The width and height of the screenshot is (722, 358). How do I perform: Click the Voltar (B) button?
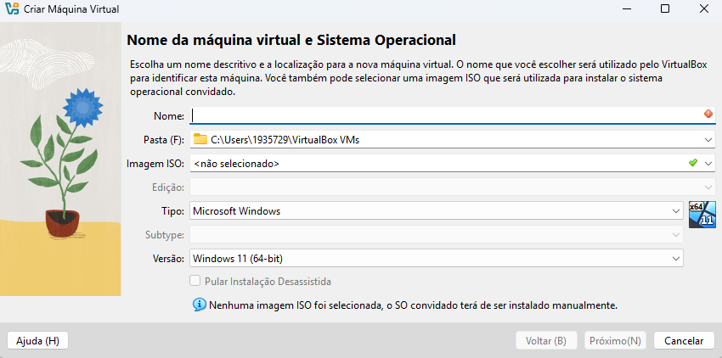(x=546, y=341)
